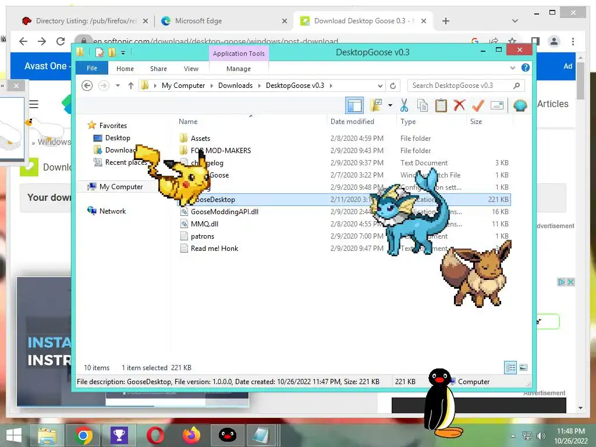Open Opera from the taskbar
Viewport: 596px width, 447px height.
pyautogui.click(x=155, y=435)
